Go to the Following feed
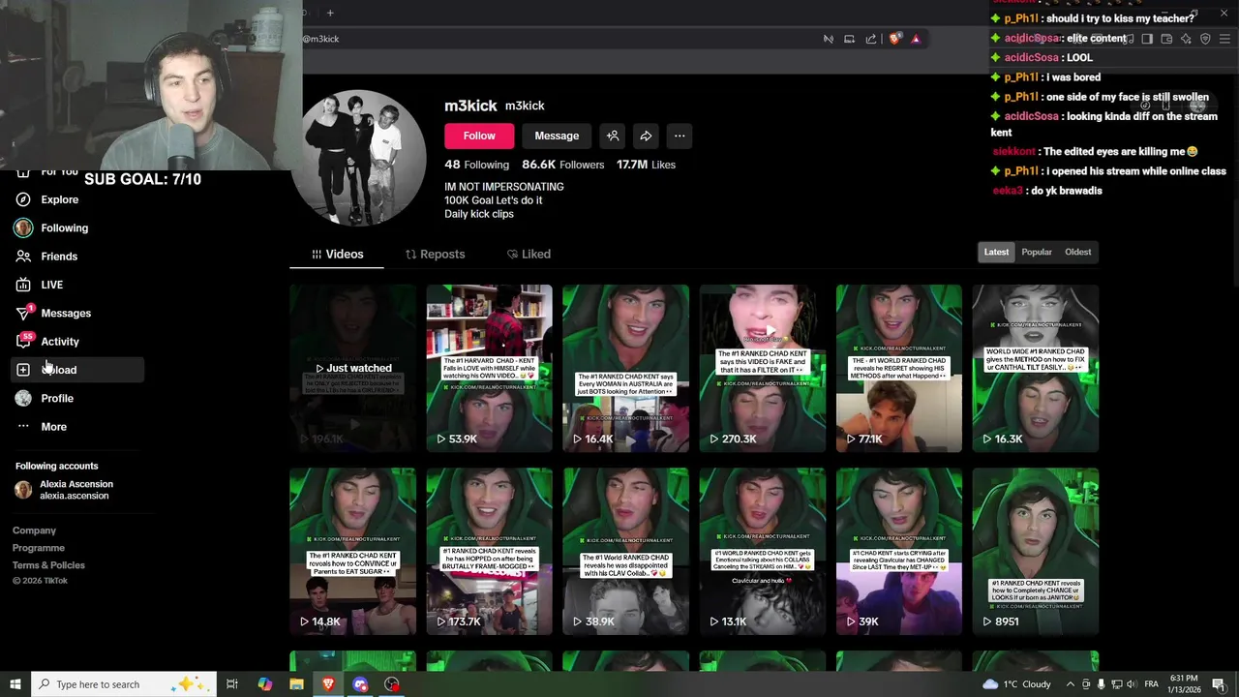Screen dimensions: 1239x697 click(x=64, y=227)
